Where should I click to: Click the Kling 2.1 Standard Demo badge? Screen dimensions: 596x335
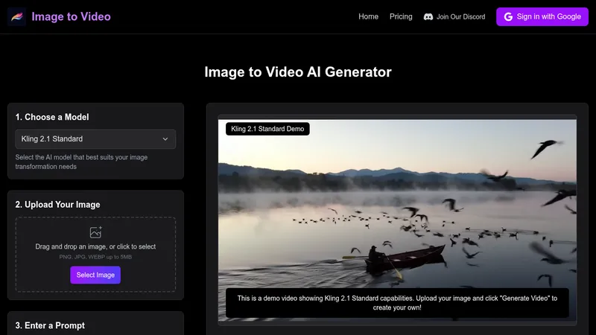(x=267, y=129)
